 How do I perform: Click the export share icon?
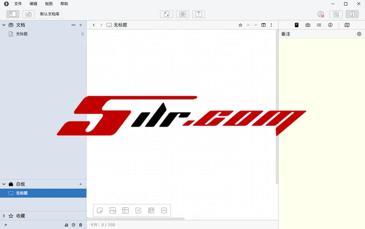[x=198, y=14]
